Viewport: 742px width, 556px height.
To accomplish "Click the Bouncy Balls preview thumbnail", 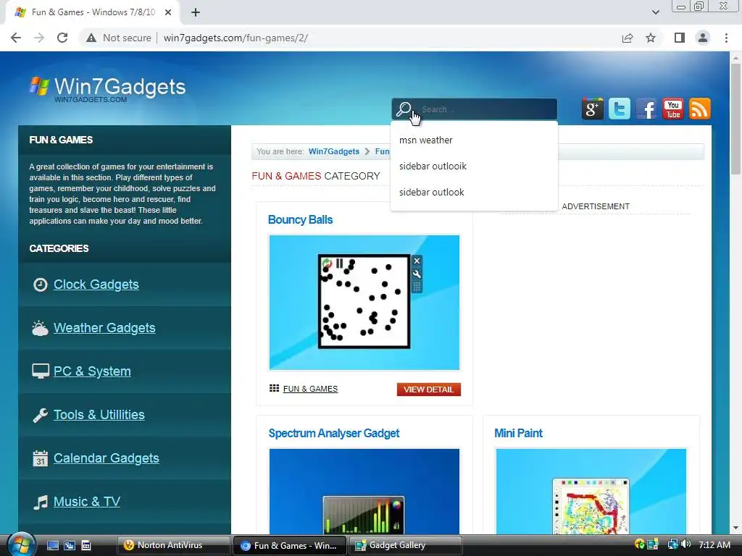I will coord(364,303).
